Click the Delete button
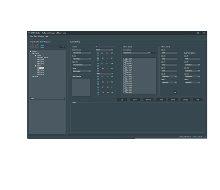 [x=173, y=100]
